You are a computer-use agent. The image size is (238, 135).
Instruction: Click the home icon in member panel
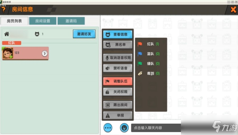7,34
